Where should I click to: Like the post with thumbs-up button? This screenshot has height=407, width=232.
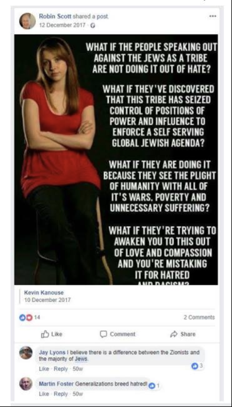(52, 334)
